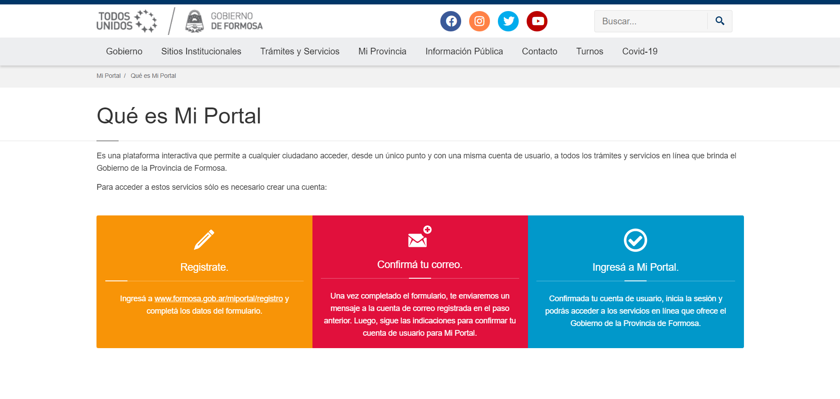Image resolution: width=840 pixels, height=399 pixels.
Task: Open the Información Pública menu
Action: coord(464,51)
